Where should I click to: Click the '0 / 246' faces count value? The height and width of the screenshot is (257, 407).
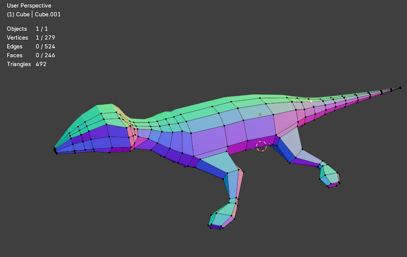[x=45, y=55]
